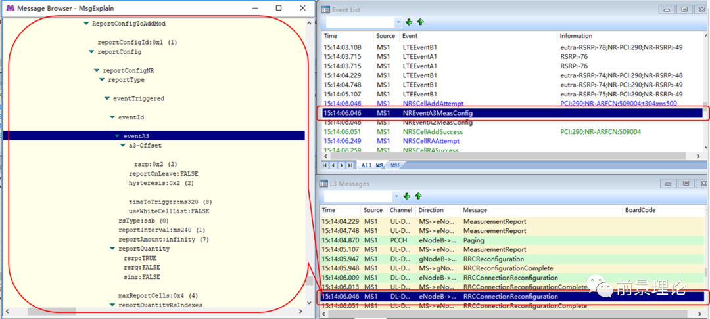Click the Message column header in L3 Messages
This screenshot has width=710, height=319.
coord(541,210)
